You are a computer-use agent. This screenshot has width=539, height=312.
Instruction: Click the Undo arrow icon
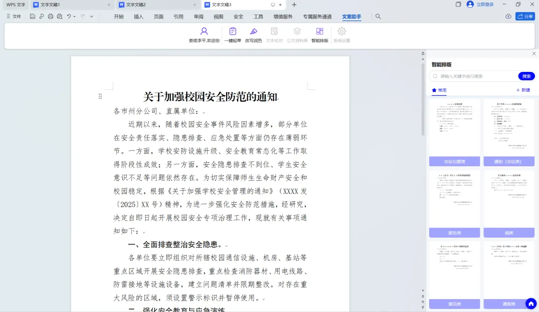[x=69, y=16]
